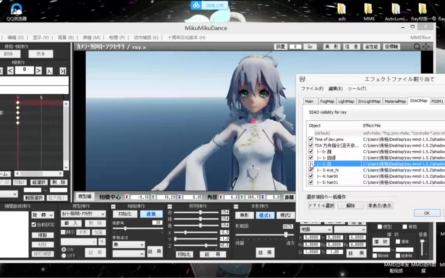Click the 信息 info button above the viewport
This screenshot has width=445, height=278.
351,47
